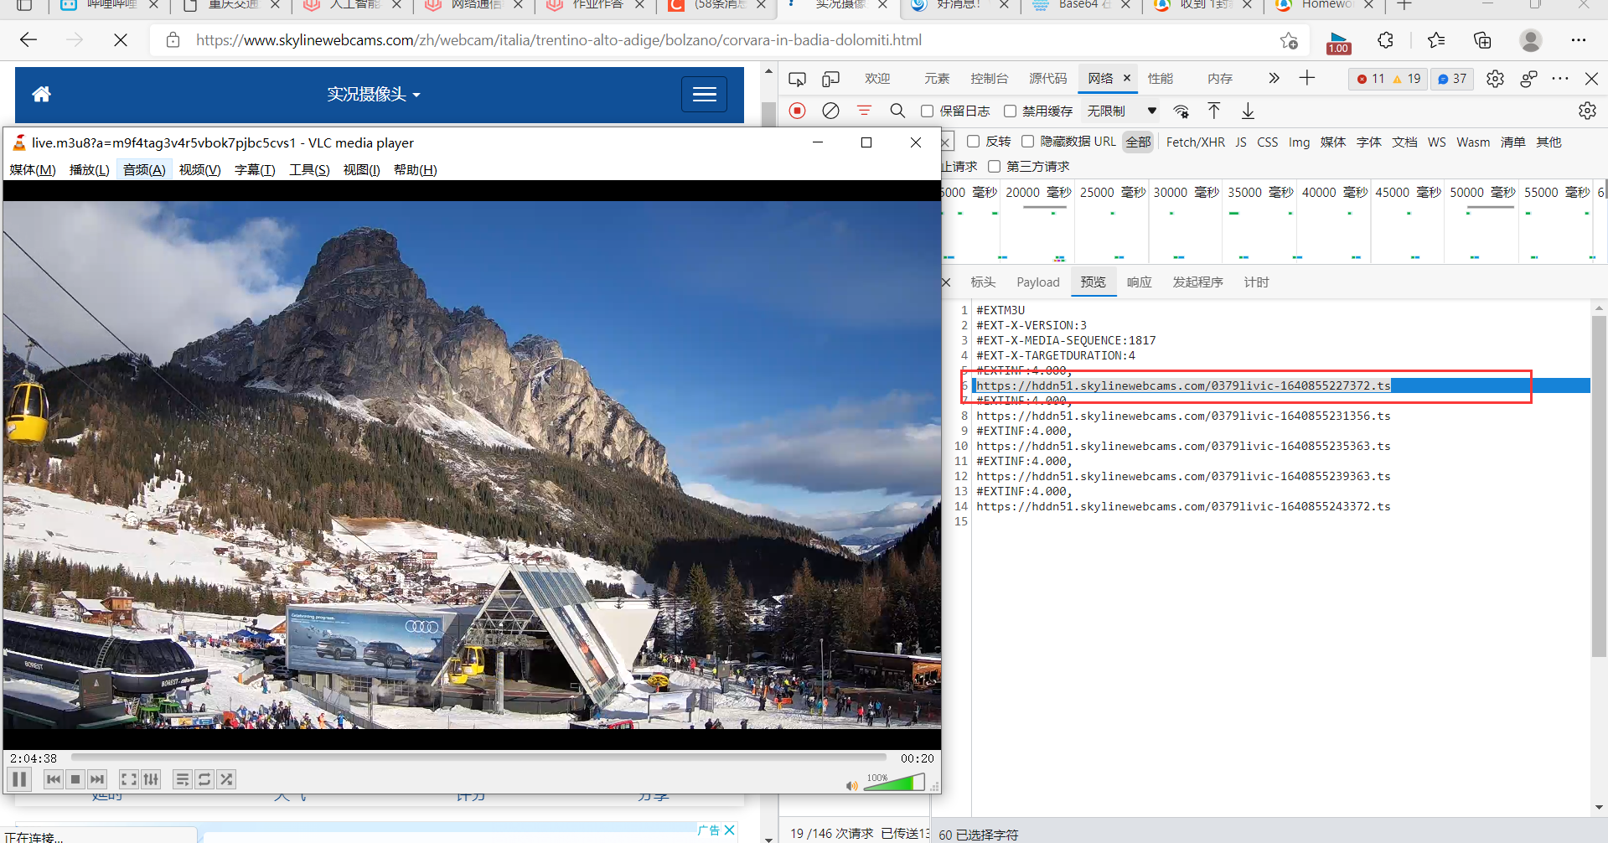This screenshot has width=1608, height=843.
Task: Clear the network log
Action: (830, 111)
